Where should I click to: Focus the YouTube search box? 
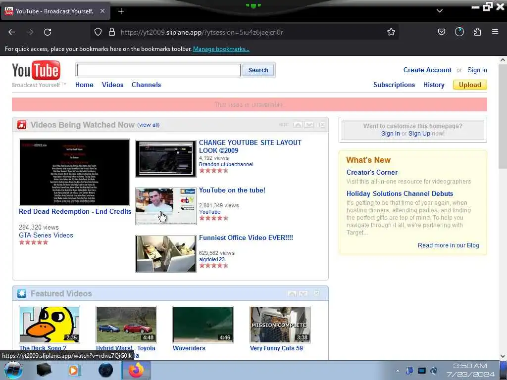(x=159, y=70)
